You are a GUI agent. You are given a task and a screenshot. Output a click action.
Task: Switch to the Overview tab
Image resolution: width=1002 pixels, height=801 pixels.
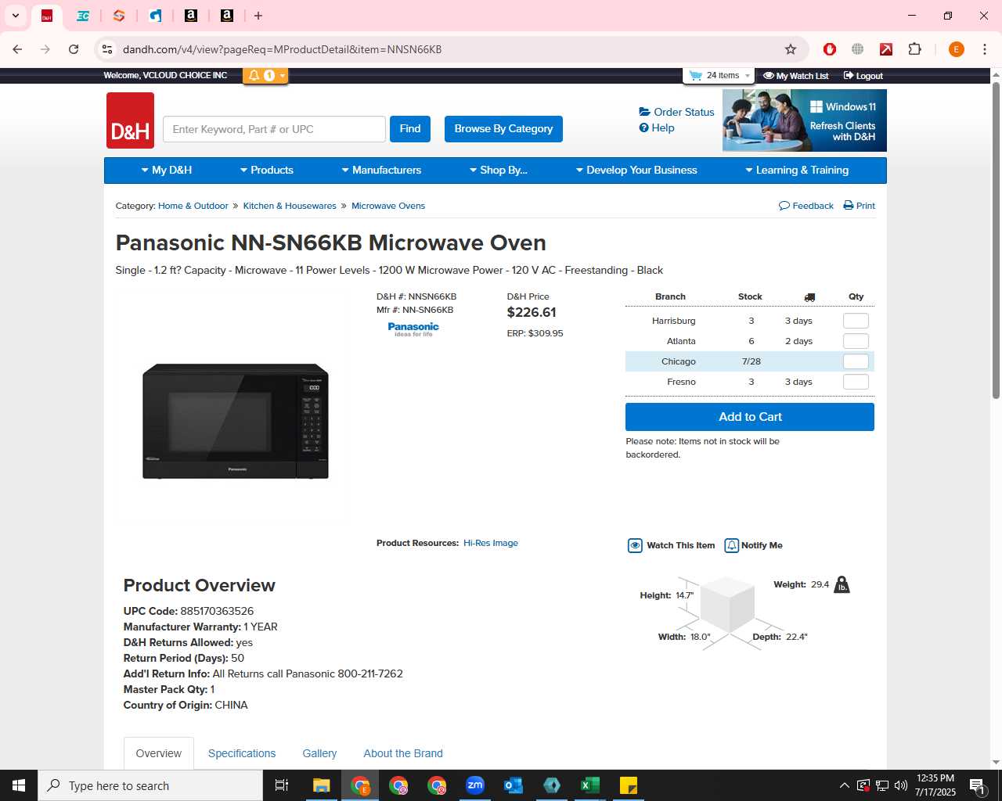pos(159,753)
